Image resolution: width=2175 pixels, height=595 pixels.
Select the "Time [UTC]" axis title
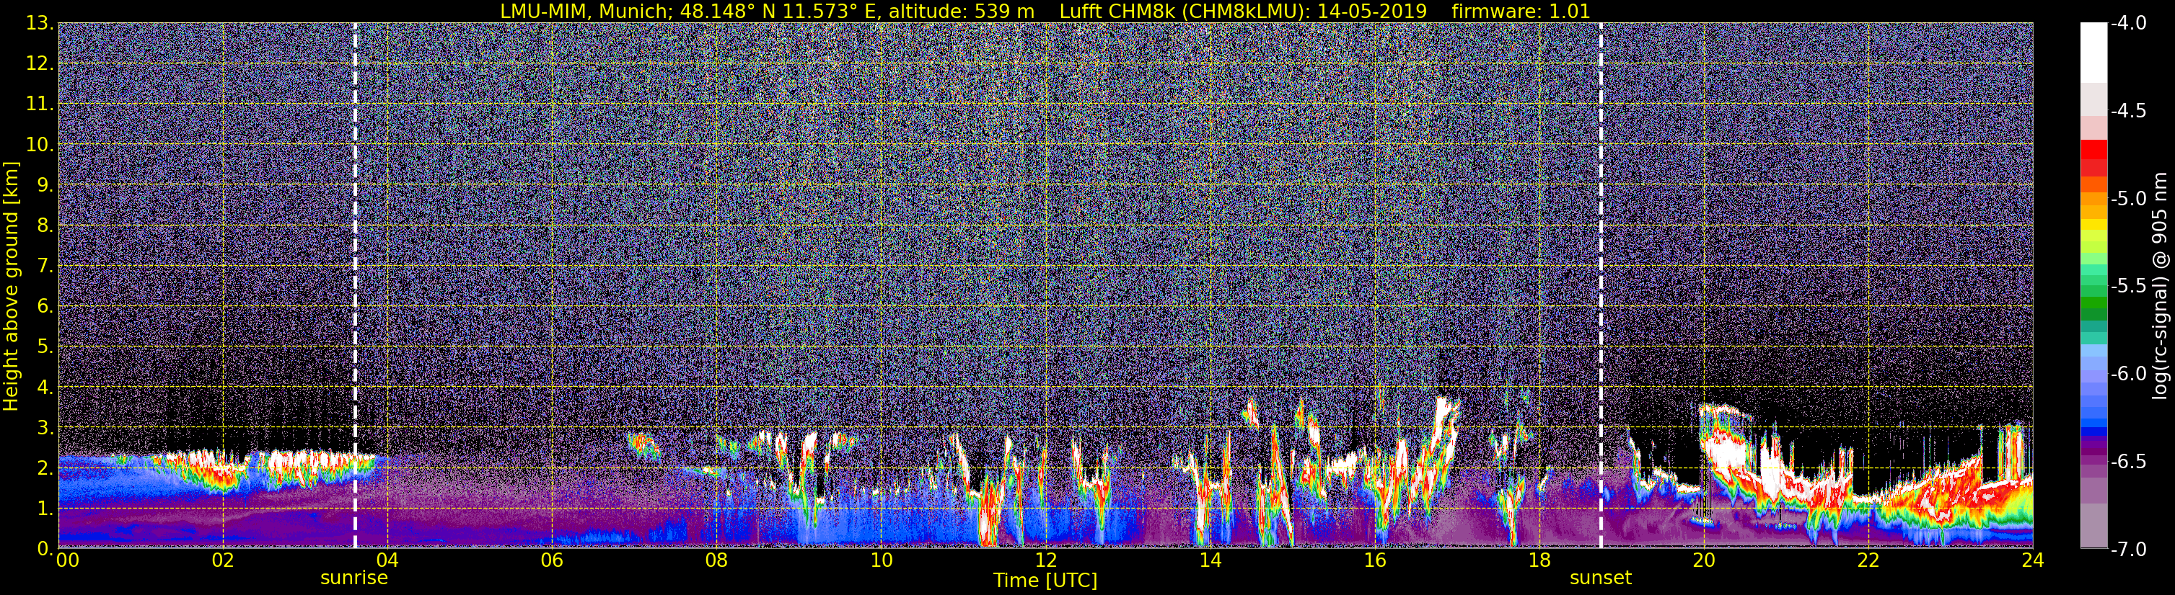click(x=1045, y=581)
